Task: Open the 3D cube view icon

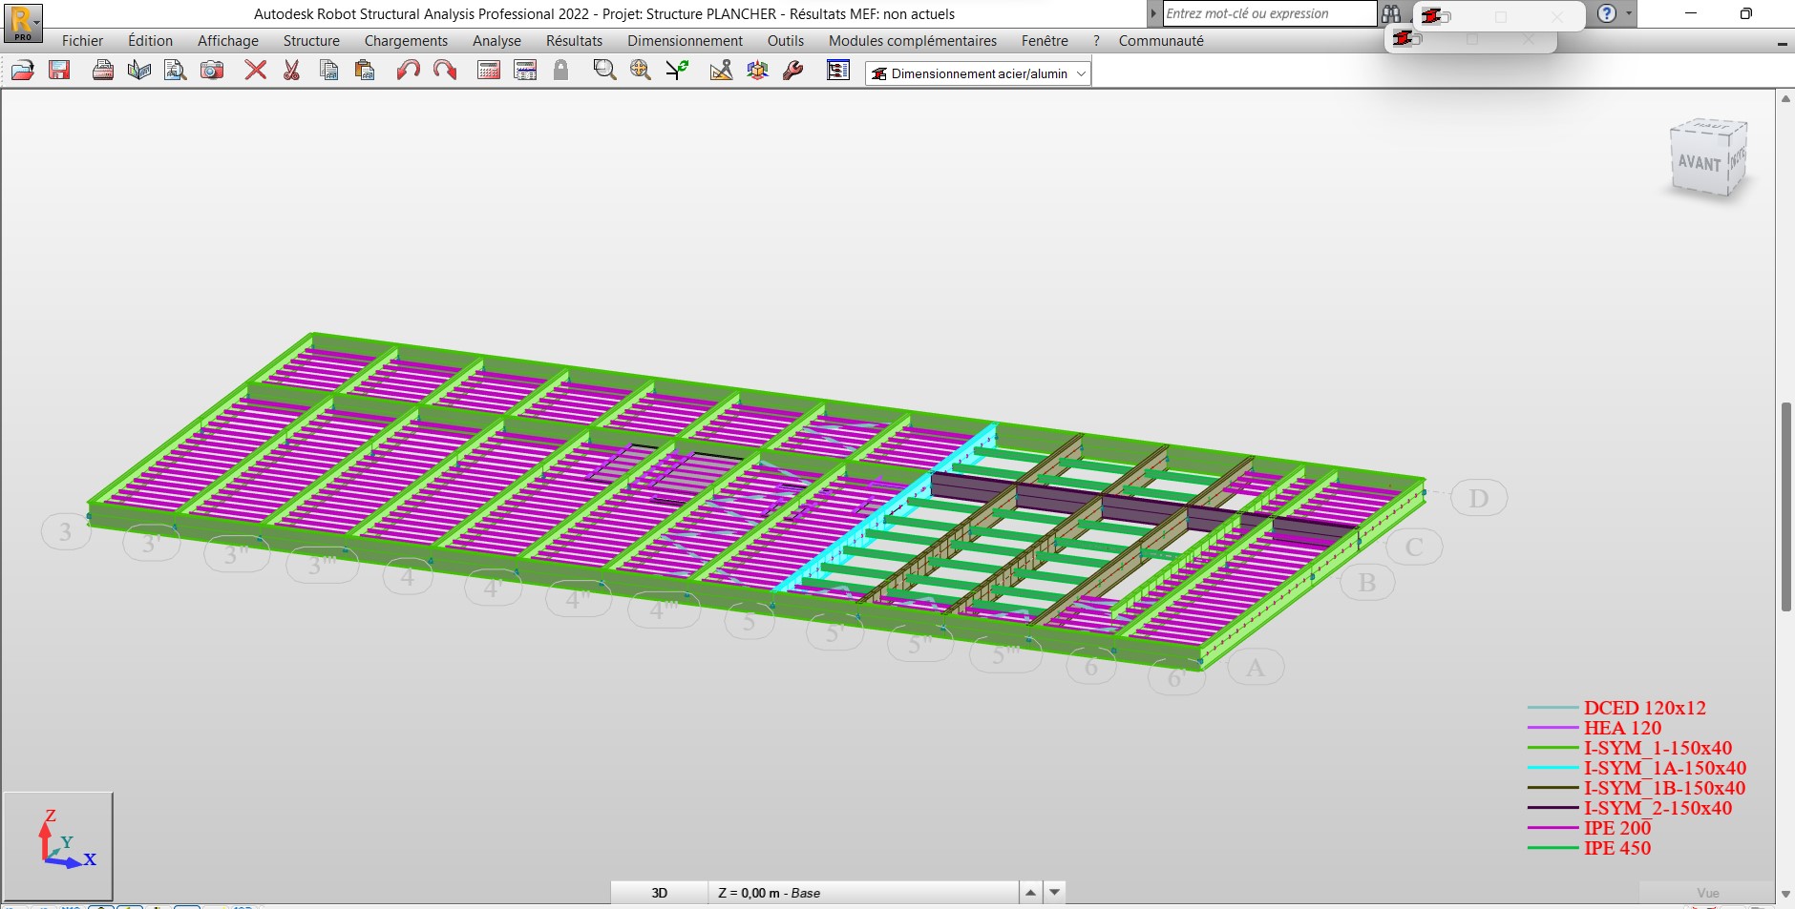Action: (758, 71)
